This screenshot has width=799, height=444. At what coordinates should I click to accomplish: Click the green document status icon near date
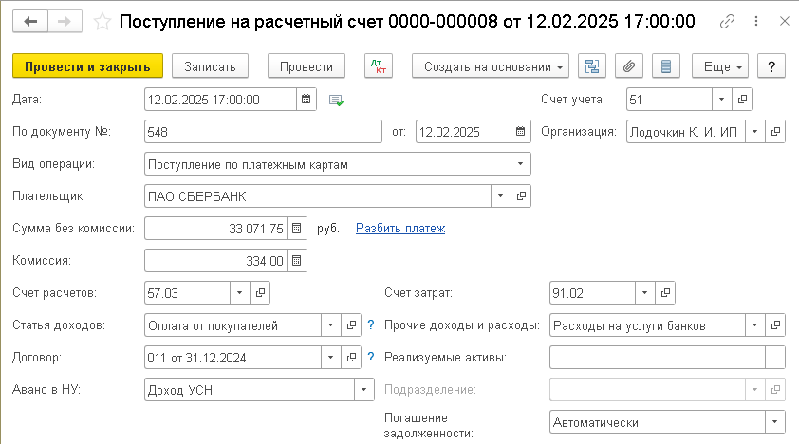pyautogui.click(x=336, y=100)
